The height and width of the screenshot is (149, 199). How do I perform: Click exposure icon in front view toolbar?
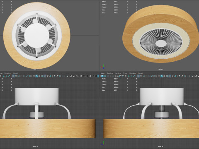[x=81, y=76]
